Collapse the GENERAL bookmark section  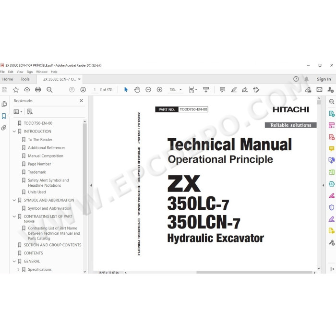[14, 261]
